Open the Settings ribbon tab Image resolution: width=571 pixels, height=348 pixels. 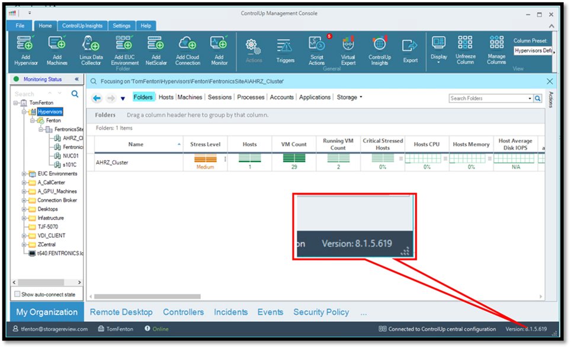121,25
